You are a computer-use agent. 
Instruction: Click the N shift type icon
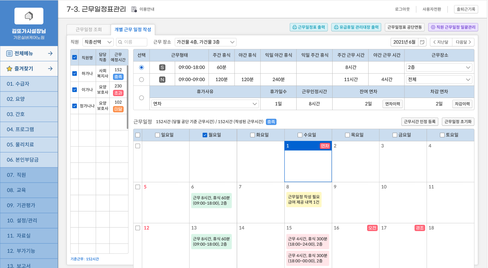(162, 80)
